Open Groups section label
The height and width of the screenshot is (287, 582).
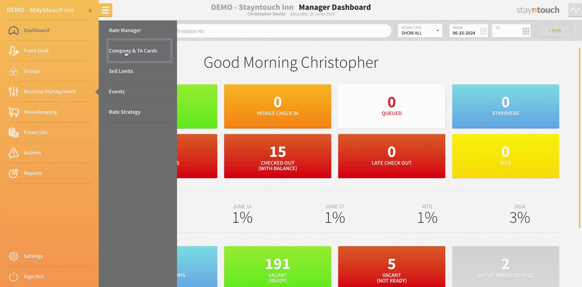32,71
